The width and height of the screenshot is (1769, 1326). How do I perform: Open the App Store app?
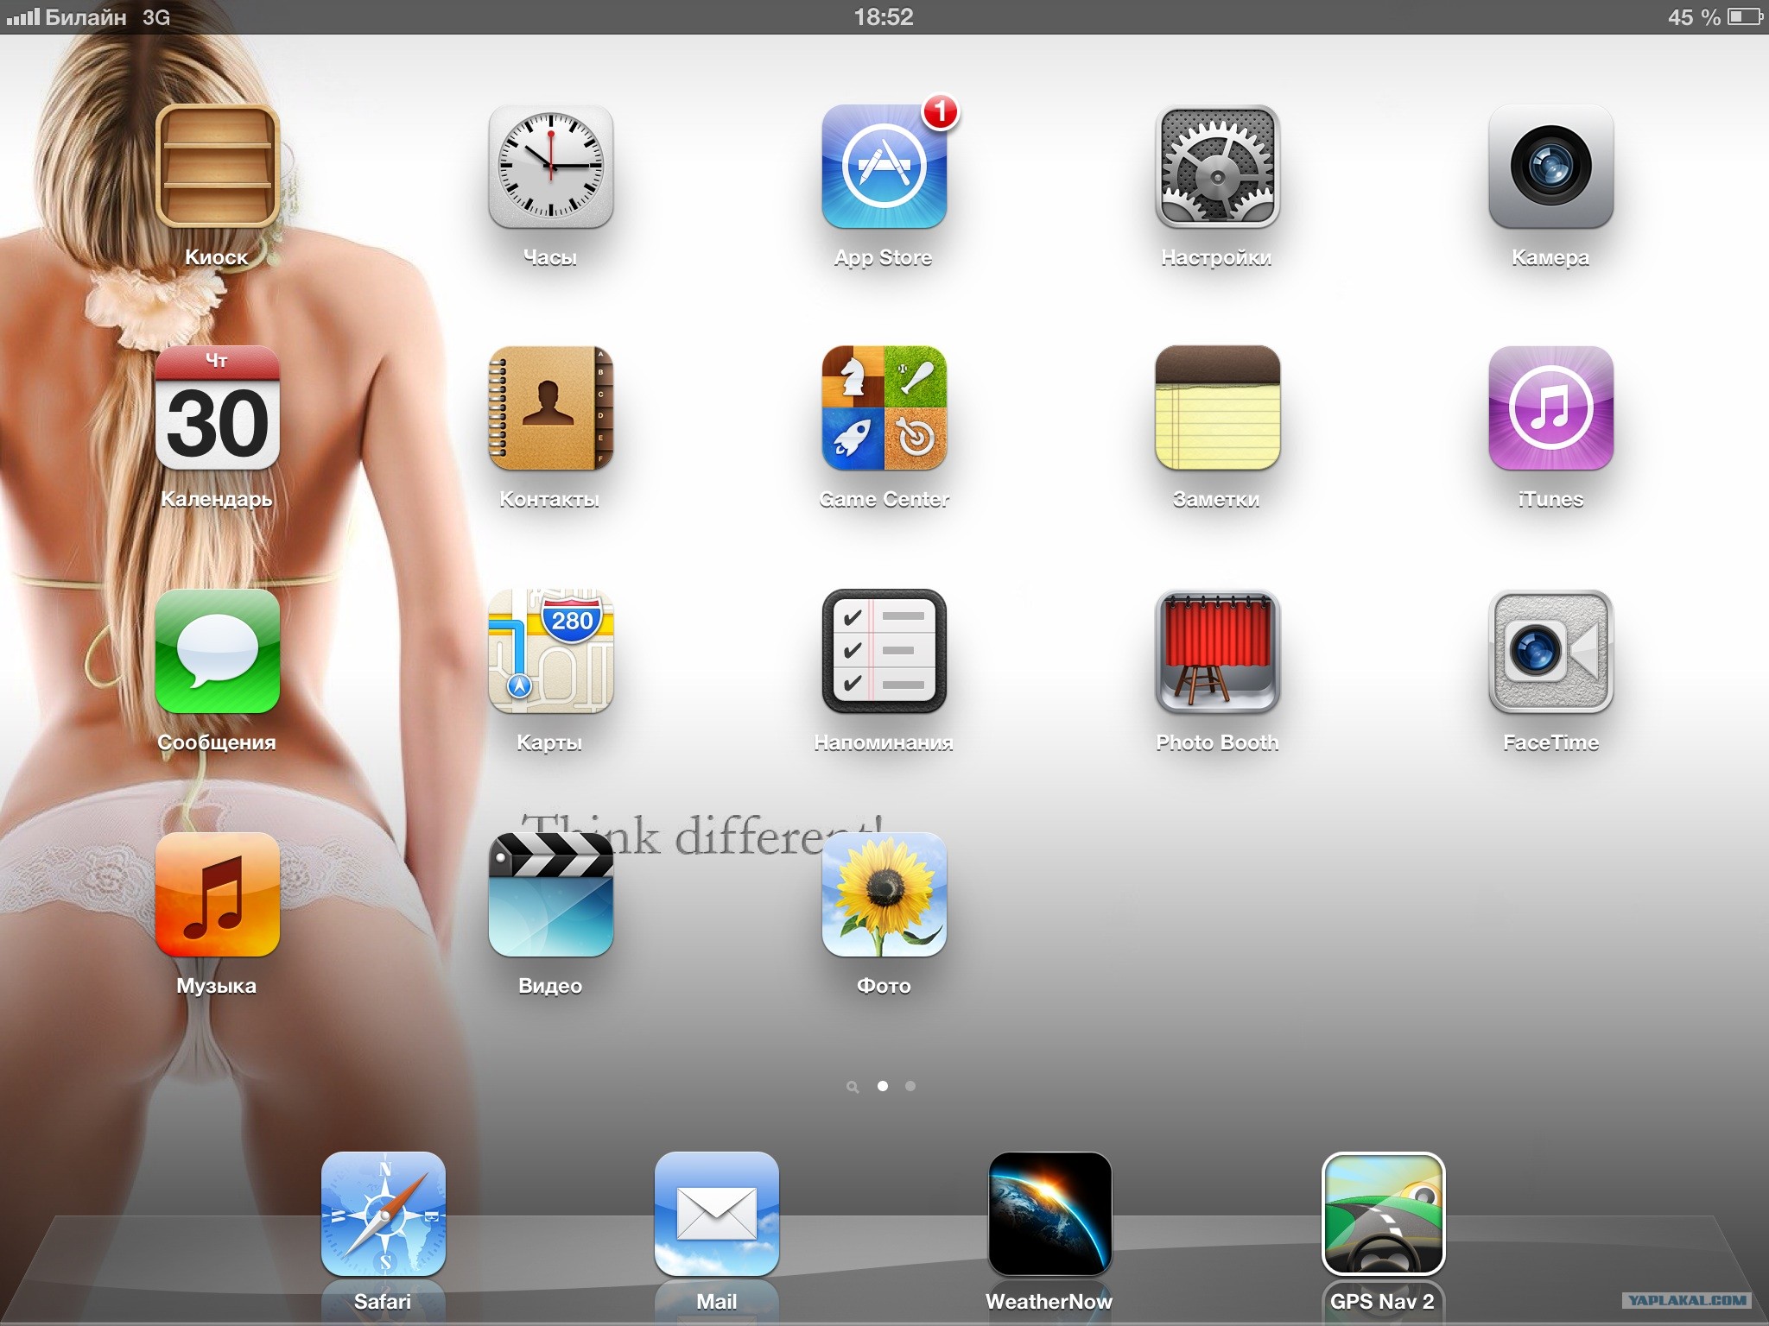(884, 167)
